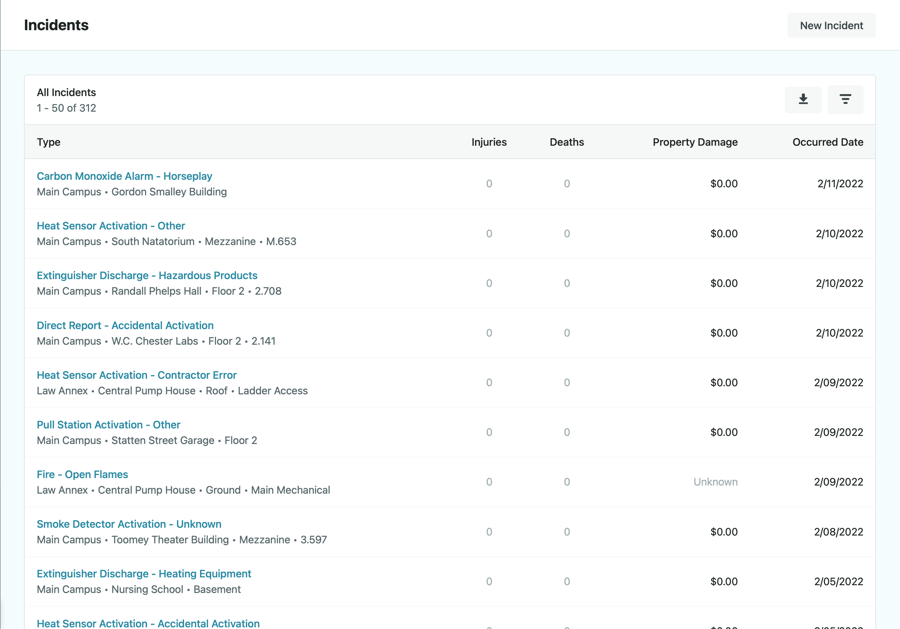Open Extinguisher Discharge - Hazardous Products incident
Screen dimensions: 900x629
tap(147, 276)
